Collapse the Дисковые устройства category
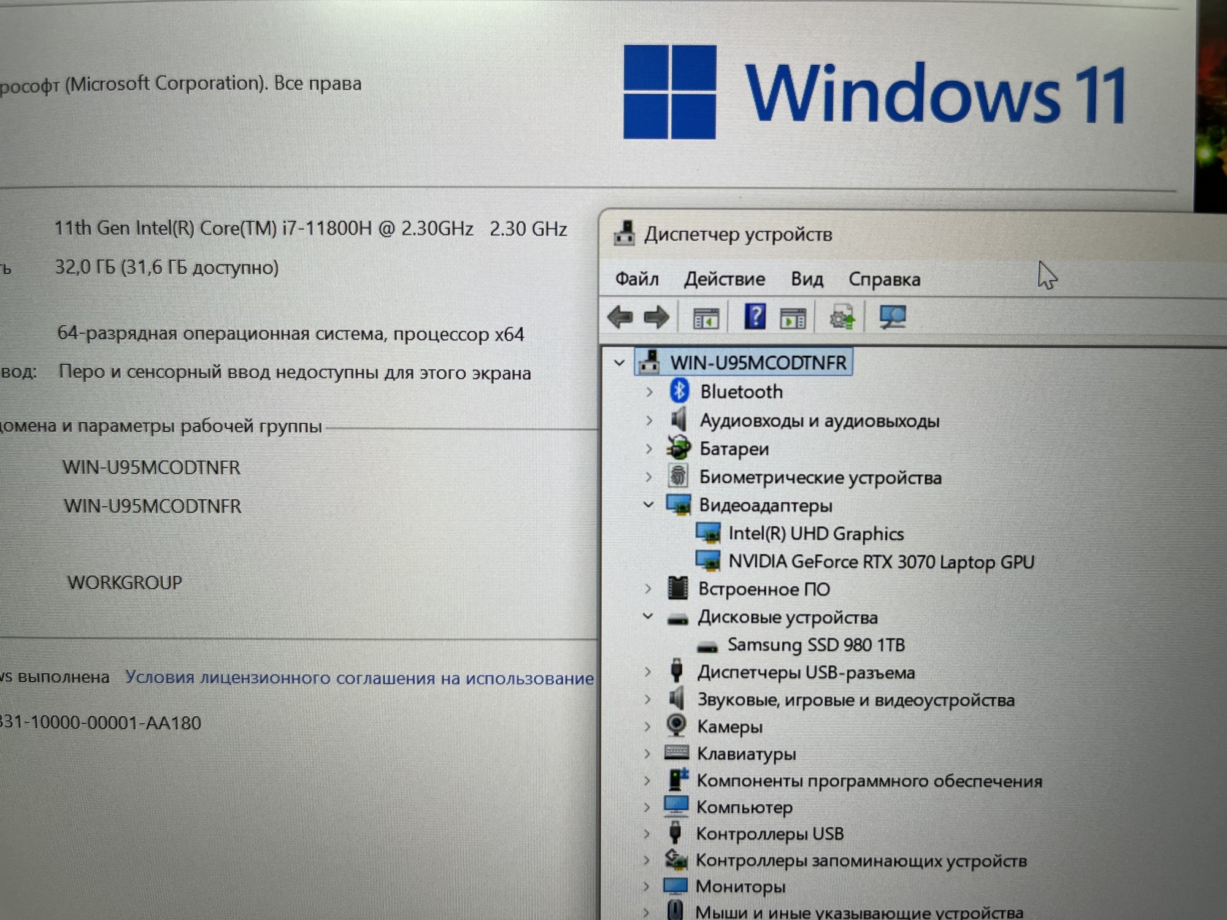1227x920 pixels. [x=648, y=616]
